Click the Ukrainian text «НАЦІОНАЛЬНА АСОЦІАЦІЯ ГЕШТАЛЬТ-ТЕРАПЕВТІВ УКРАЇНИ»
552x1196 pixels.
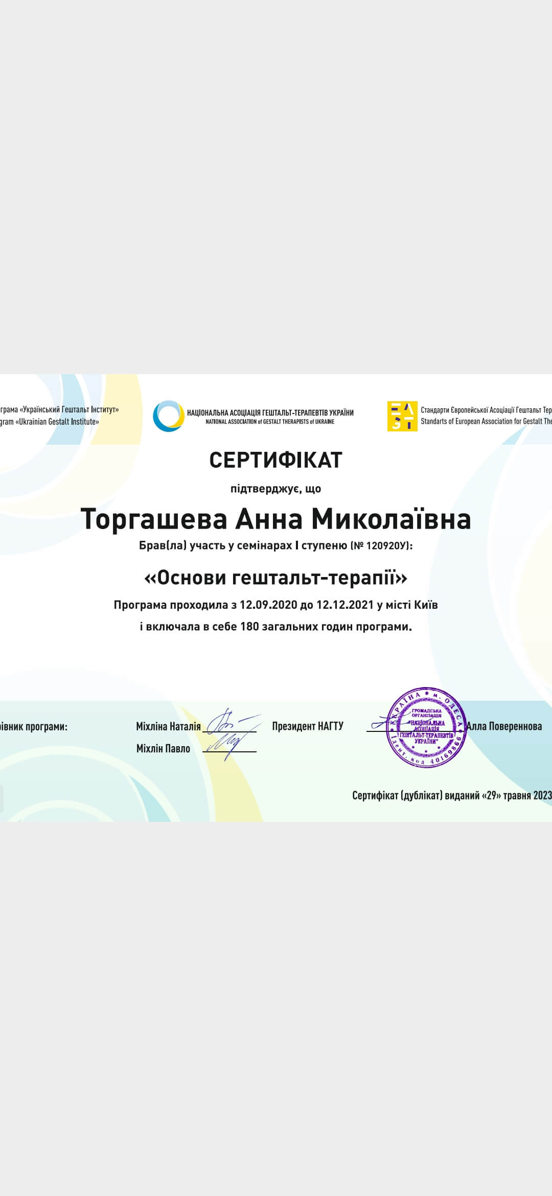click(x=270, y=412)
